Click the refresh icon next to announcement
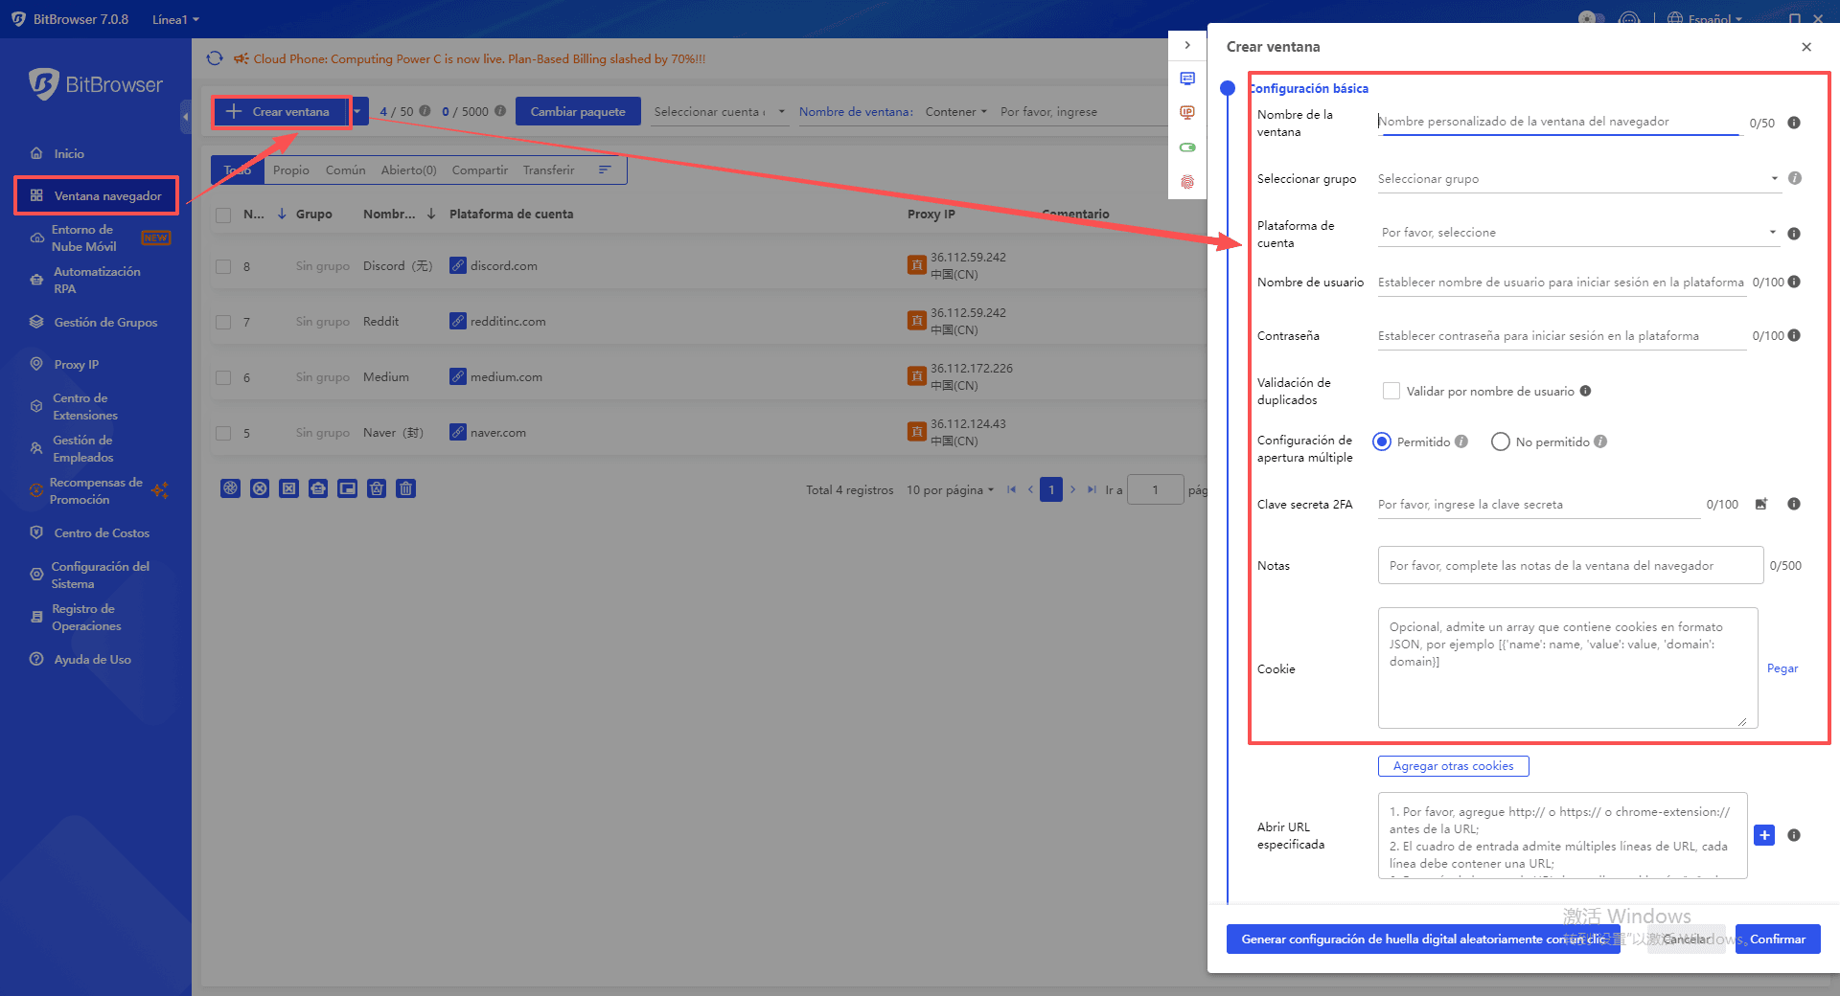The height and width of the screenshot is (996, 1840). point(216,58)
